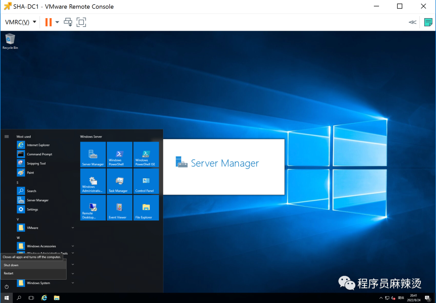Expand the Windows Accessories folder

pos(46,246)
